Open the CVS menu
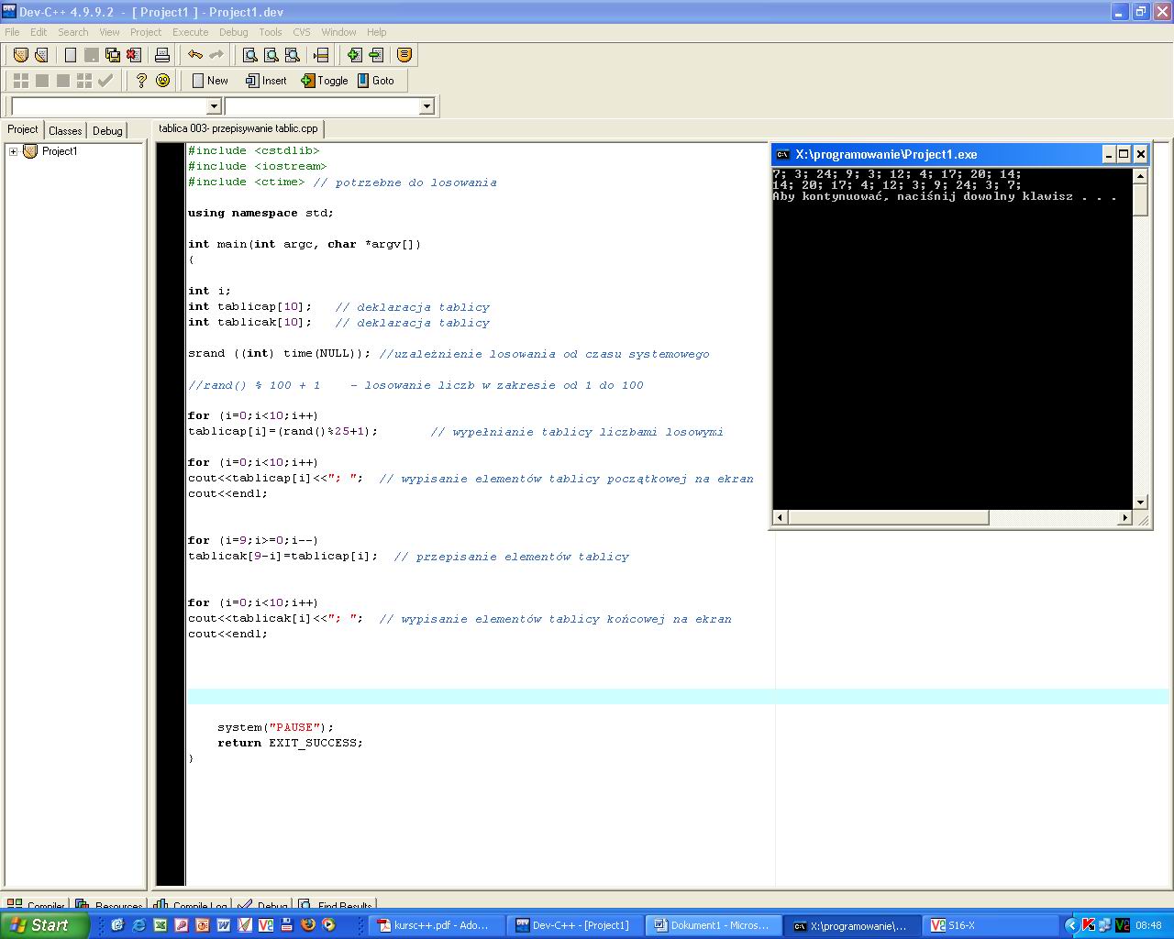This screenshot has height=939, width=1174. 302,32
